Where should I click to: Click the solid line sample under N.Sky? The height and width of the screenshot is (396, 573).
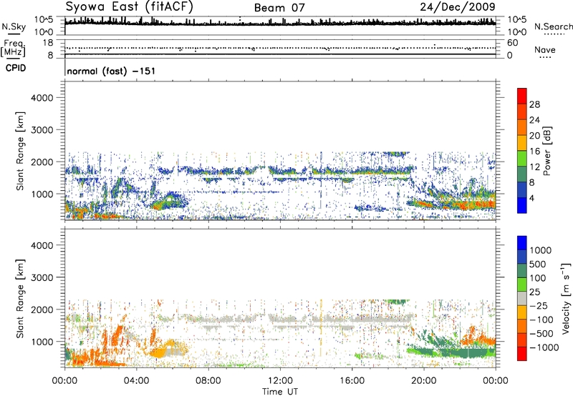pyautogui.click(x=14, y=34)
